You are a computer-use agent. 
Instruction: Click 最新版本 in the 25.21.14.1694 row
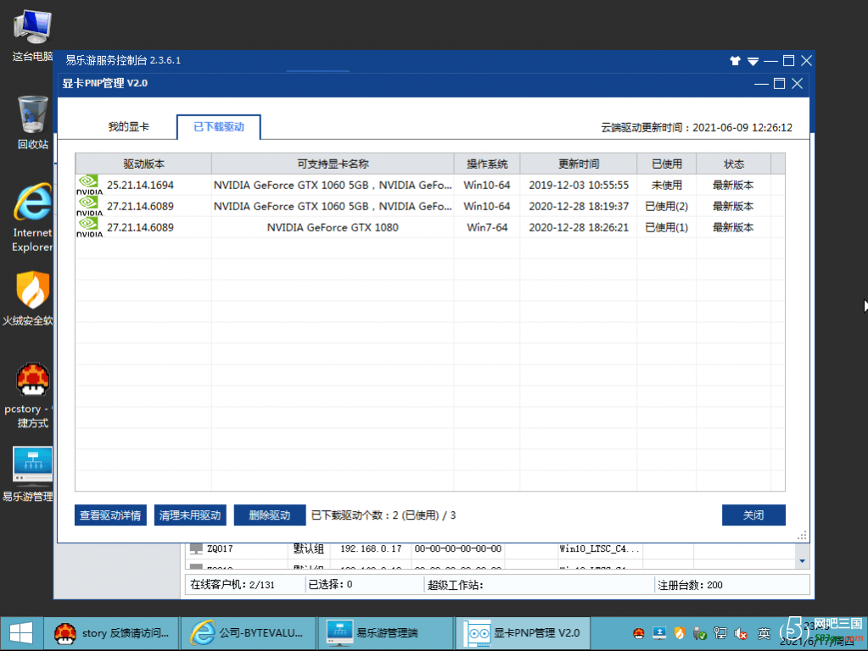(733, 186)
